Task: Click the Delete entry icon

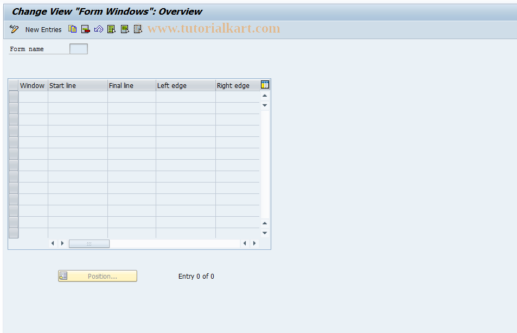Action: point(85,29)
